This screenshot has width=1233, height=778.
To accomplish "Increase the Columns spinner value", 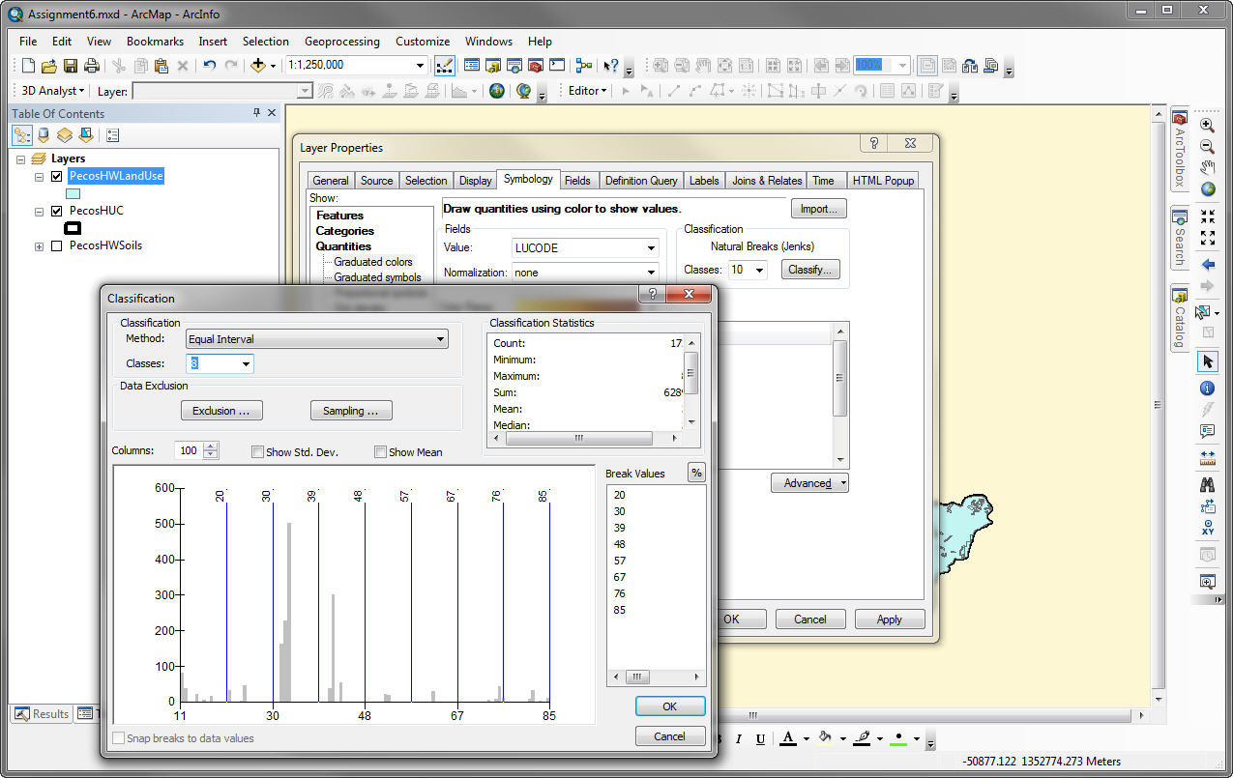I will 212,447.
